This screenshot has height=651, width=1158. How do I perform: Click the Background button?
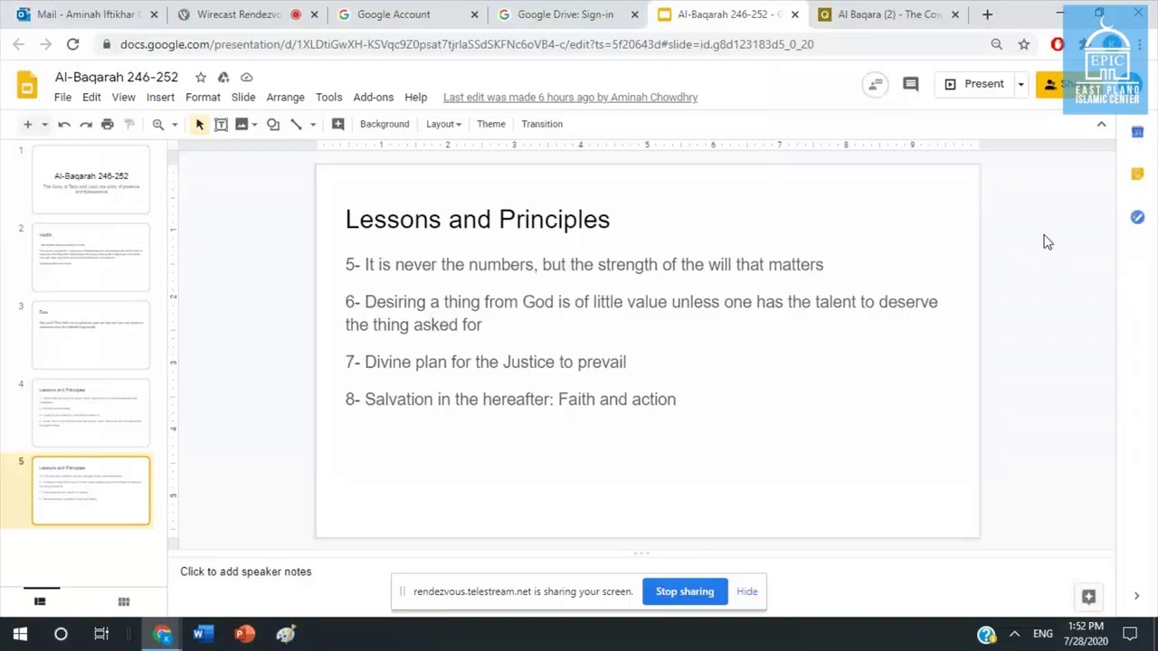[384, 124]
